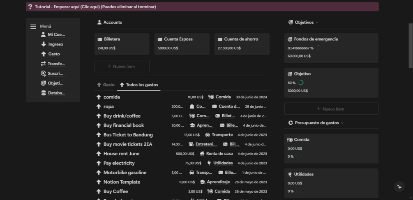Viewport: 413px width, 200px height.
Task: Expand the Objetivos dropdown chevron
Action: (x=317, y=23)
